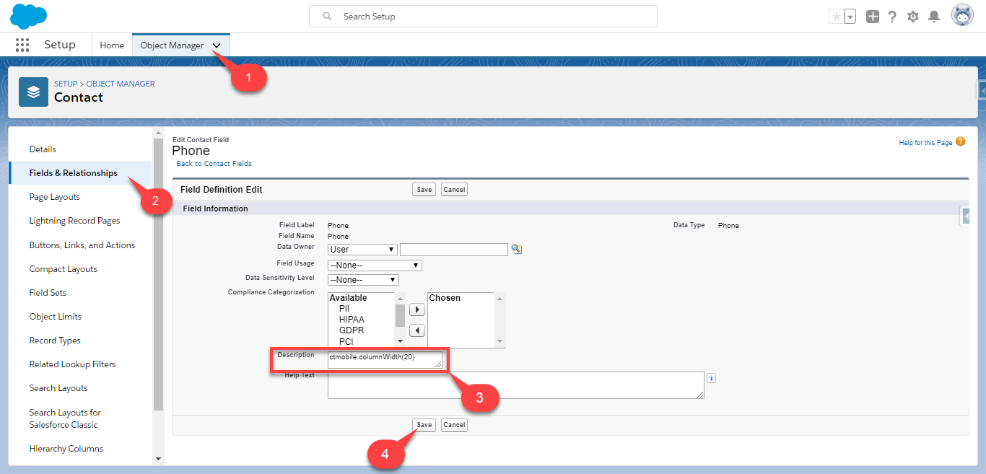Screen dimensions: 986x474
Task: Open the Global Actions plus icon
Action: coord(873,17)
